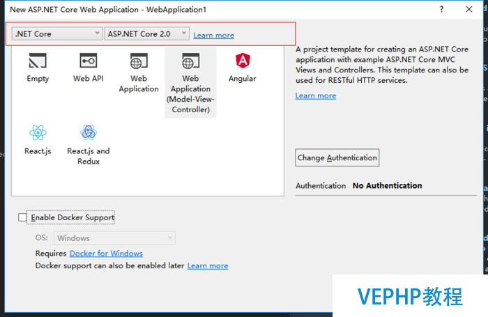Enable Docker Support checkbox
Image resolution: width=488 pixels, height=317 pixels.
pos(22,217)
